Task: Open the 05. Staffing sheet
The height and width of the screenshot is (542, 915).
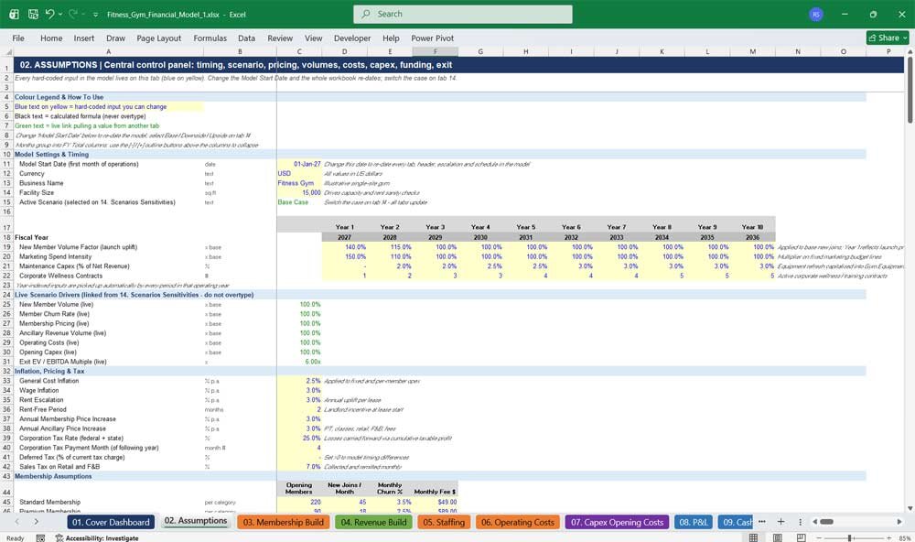Action: pyautogui.click(x=444, y=522)
